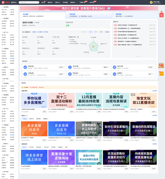Click the 电脑开播 monitor icon
The height and width of the screenshot is (179, 165).
pos(25,67)
